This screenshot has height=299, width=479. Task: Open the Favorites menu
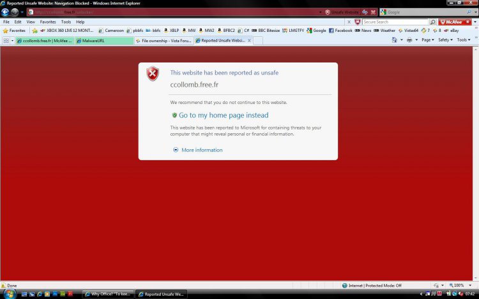pos(48,22)
